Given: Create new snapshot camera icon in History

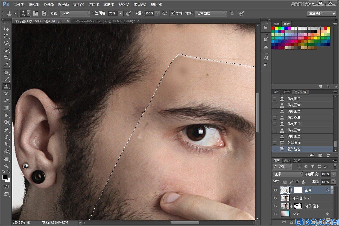Looking at the screenshot, I should (x=320, y=155).
